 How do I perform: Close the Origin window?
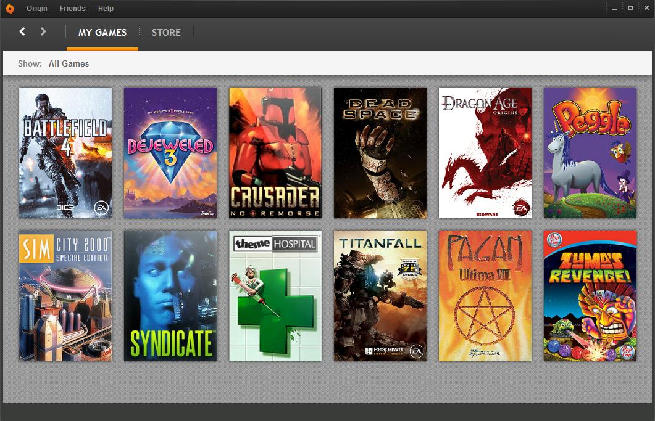click(x=646, y=8)
